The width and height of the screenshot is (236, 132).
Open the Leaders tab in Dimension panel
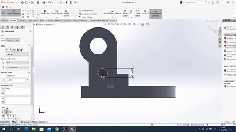pos(10,40)
